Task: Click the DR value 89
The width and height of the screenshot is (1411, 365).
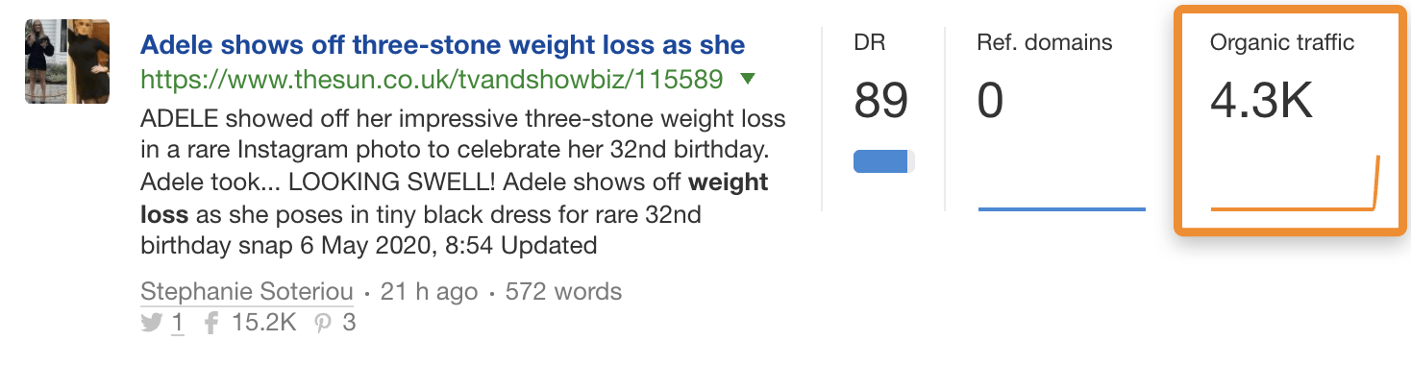Action: [881, 101]
